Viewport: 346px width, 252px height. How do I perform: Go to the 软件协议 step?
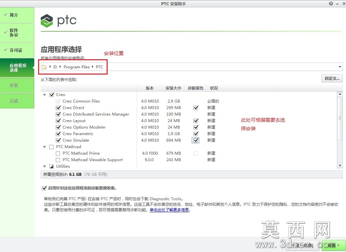[x=17, y=33]
